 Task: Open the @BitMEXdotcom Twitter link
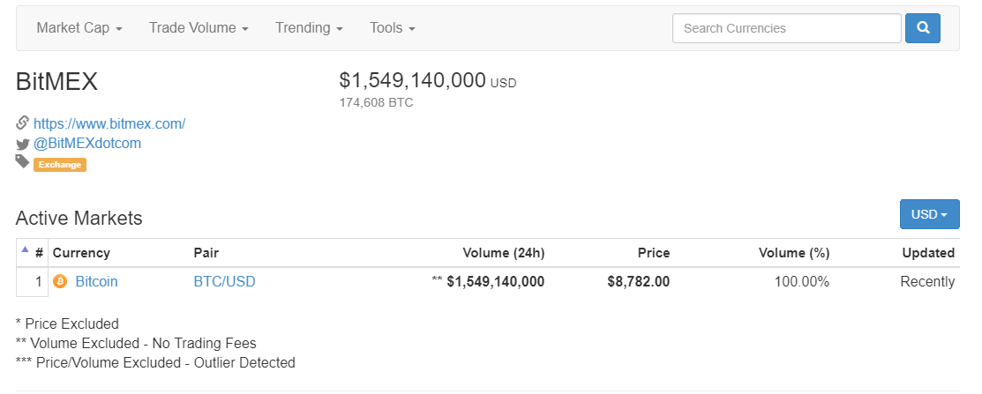click(87, 143)
